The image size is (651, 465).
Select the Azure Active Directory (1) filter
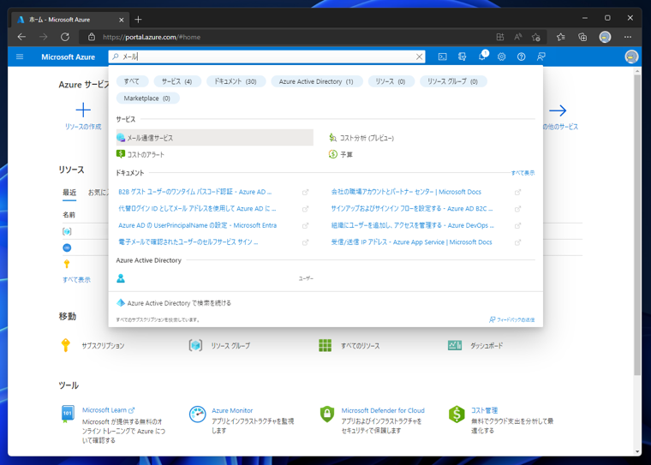point(316,81)
